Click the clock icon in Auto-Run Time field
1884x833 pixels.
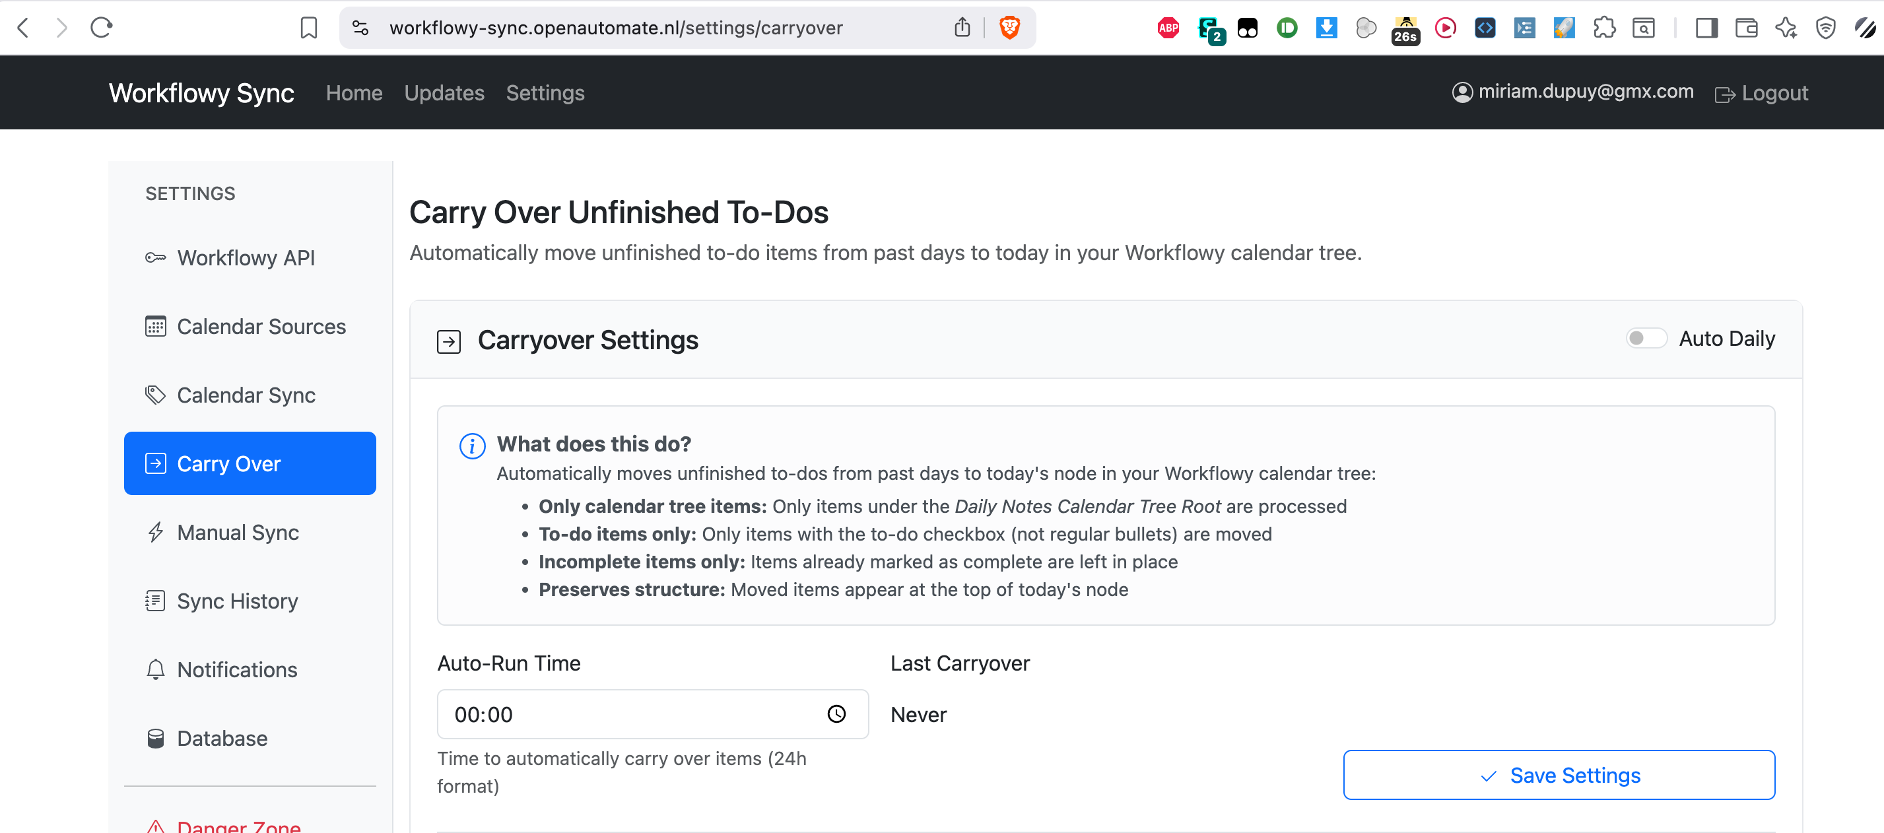click(x=836, y=714)
